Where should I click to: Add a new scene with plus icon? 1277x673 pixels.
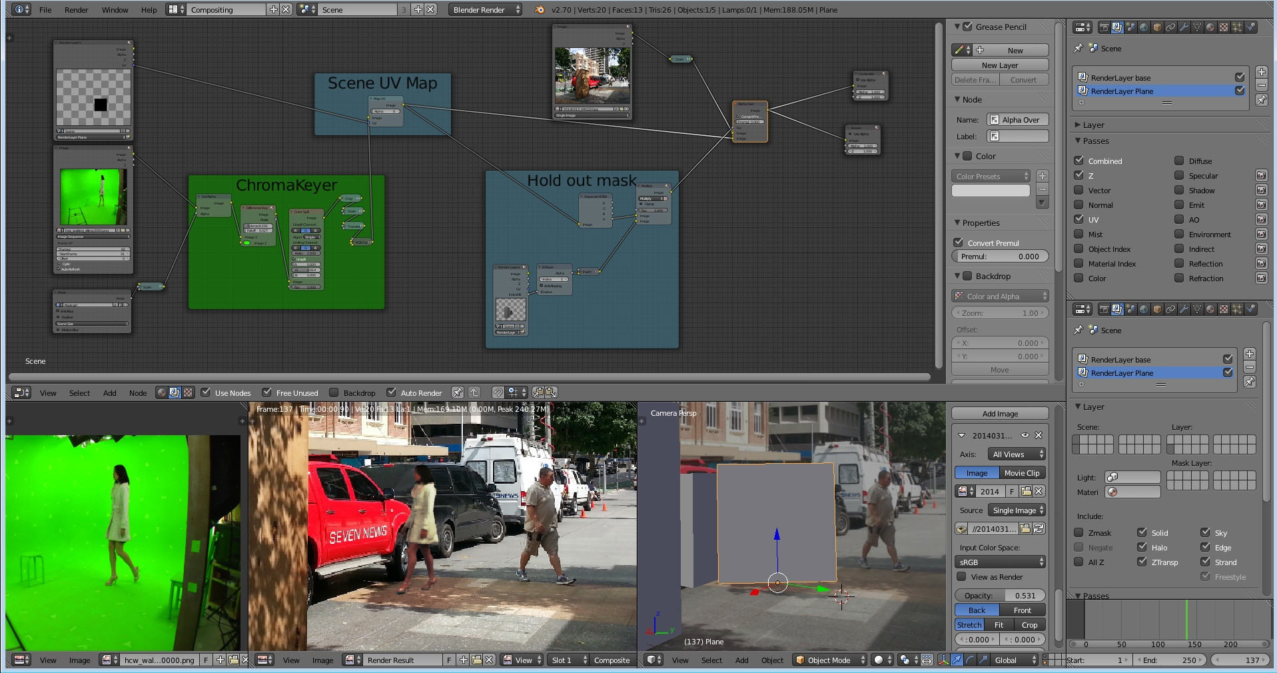(418, 9)
